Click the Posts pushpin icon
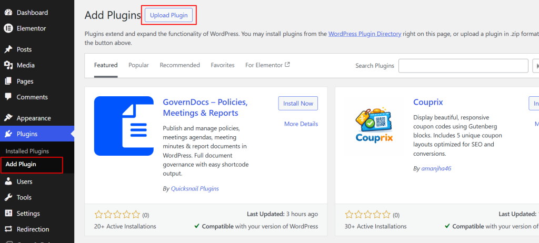The height and width of the screenshot is (243, 539). click(8, 49)
